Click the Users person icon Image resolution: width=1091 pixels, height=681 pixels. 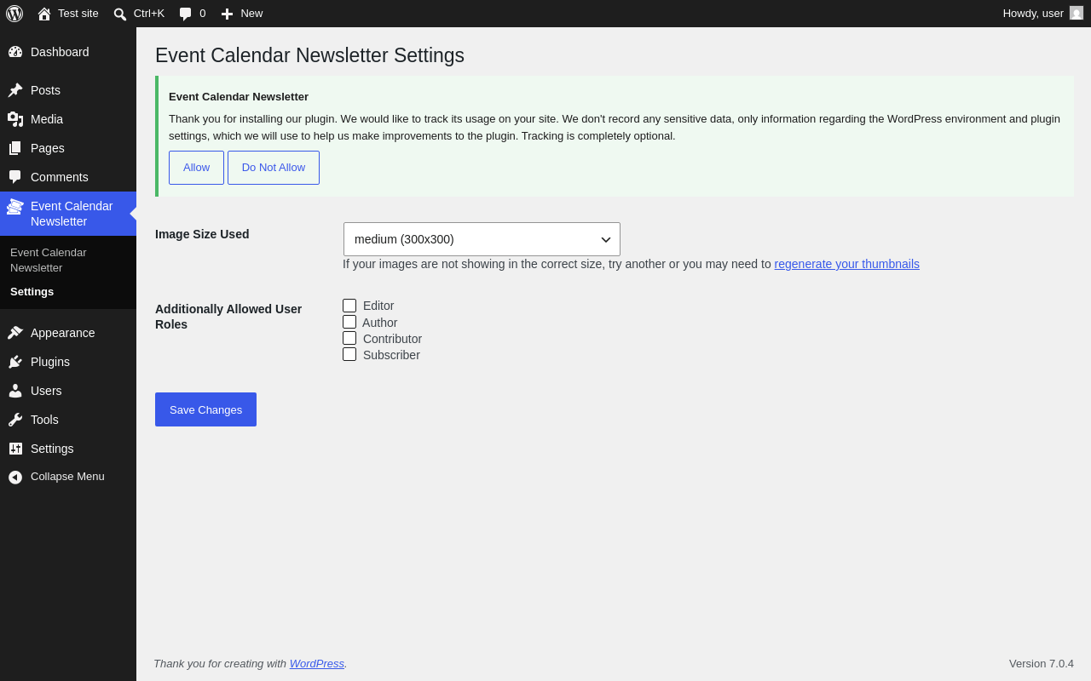[x=15, y=391]
